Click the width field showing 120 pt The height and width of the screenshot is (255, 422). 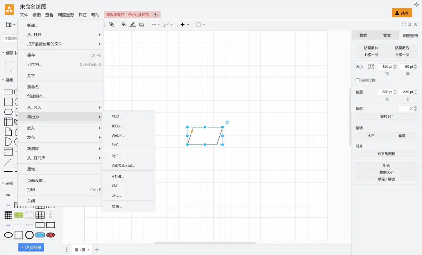tap(385, 67)
